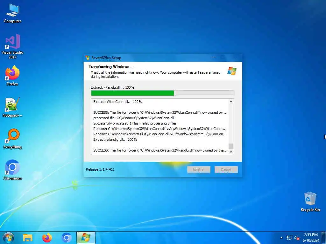Select log line "Successfully processed 1 files"
This screenshot has width=326, height=244.
(135, 123)
